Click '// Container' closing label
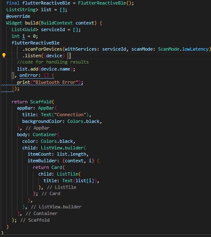This screenshot has width=211, height=237. pos(42,213)
